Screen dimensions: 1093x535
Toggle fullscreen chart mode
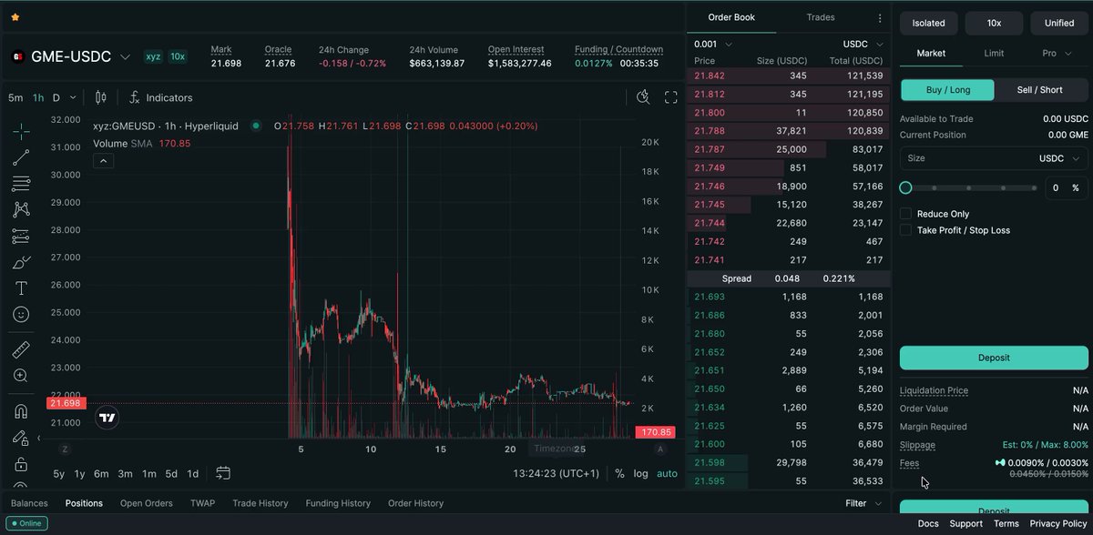671,97
